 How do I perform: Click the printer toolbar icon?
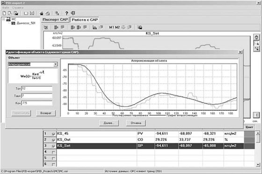click(42, 13)
